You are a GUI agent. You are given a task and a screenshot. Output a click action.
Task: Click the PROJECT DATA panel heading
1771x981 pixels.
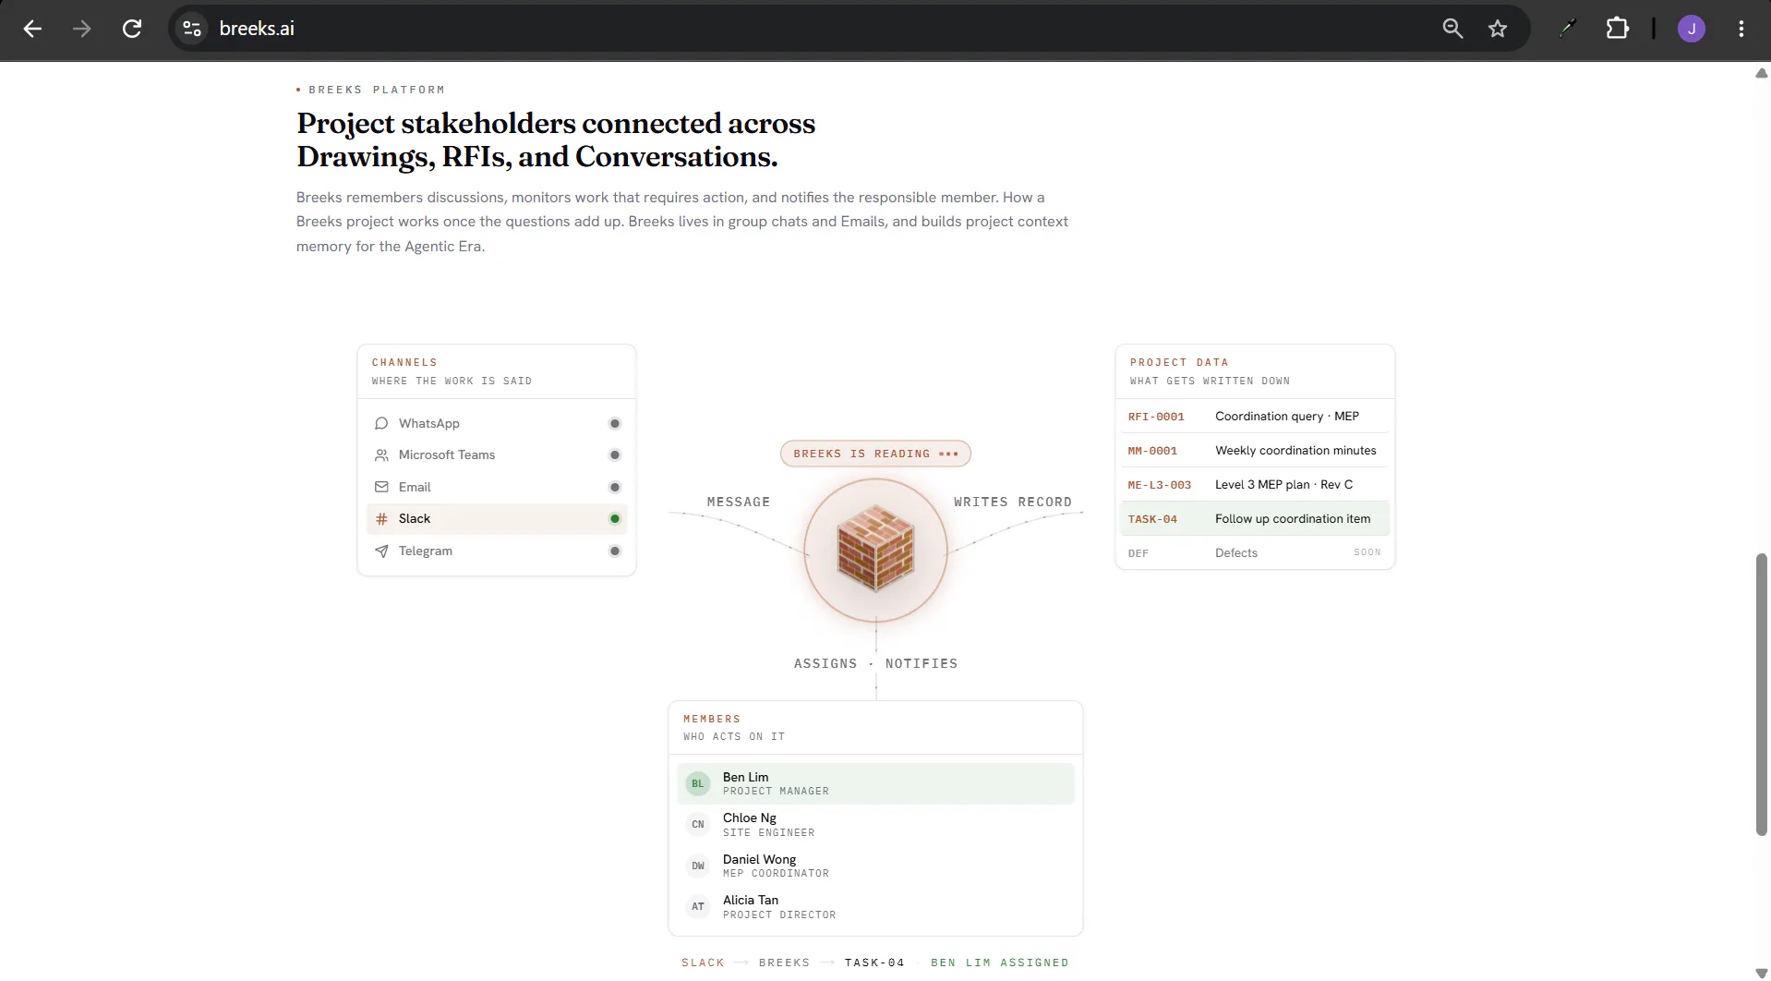click(x=1179, y=363)
